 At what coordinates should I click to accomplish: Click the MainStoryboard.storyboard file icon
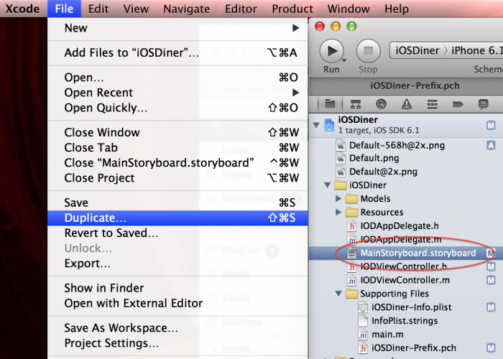point(351,253)
